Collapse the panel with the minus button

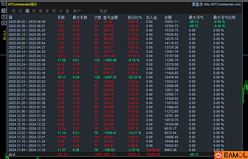point(4,3)
